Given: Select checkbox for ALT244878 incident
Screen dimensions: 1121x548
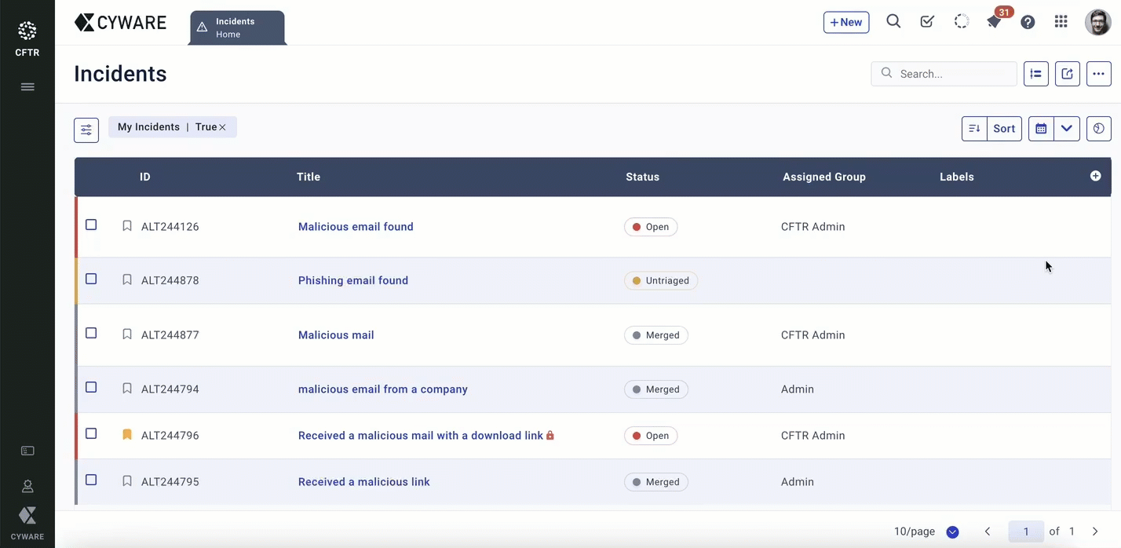Looking at the screenshot, I should click(x=91, y=279).
